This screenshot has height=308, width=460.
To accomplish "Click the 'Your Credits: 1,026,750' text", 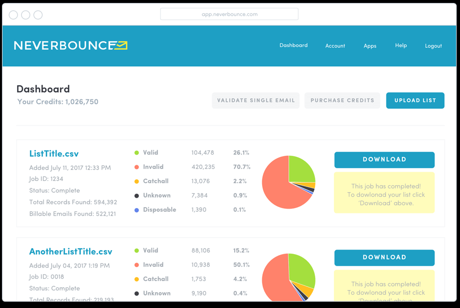I will [x=58, y=102].
